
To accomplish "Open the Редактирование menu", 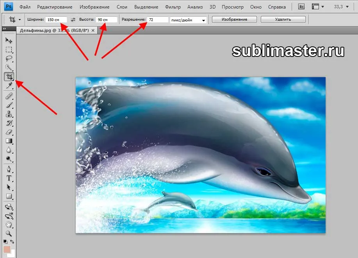I will [x=55, y=7].
